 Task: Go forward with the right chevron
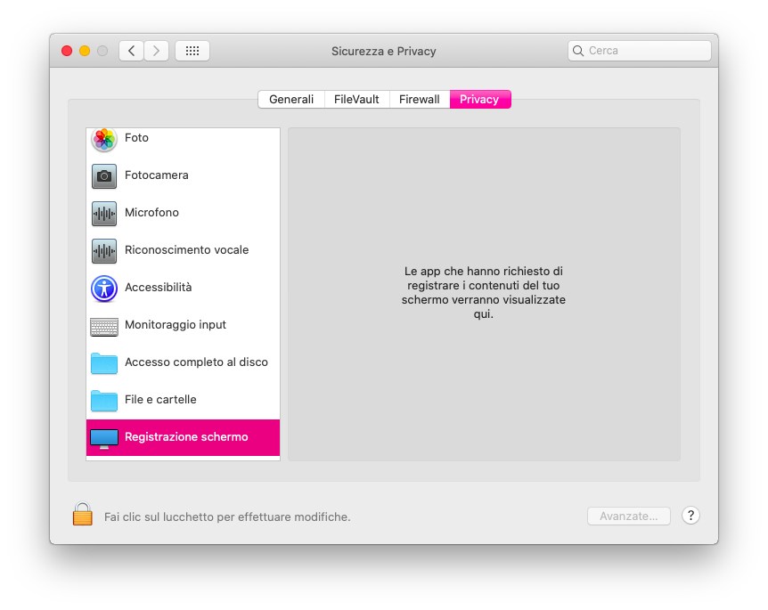[156, 51]
